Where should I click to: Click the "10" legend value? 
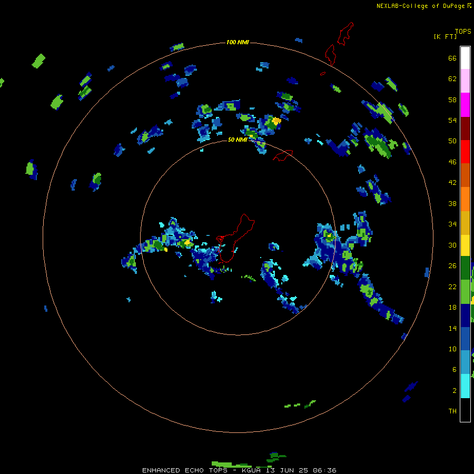click(x=452, y=349)
